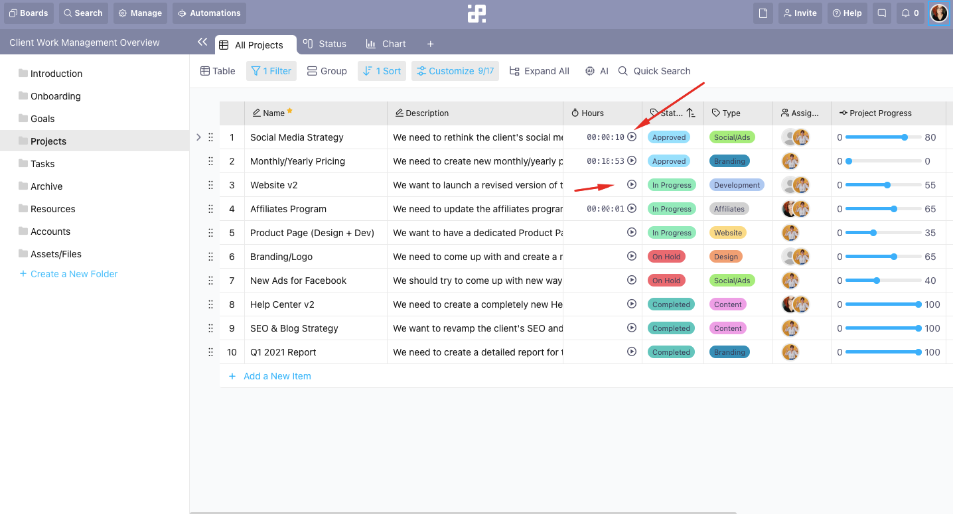Click the notifications bell icon
This screenshot has height=514, width=953.
[x=909, y=13]
